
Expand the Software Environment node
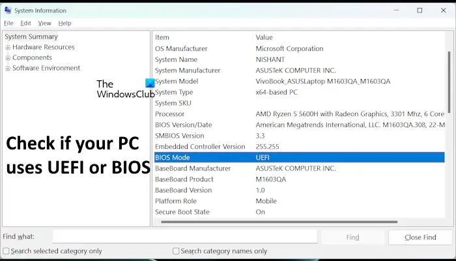(8, 68)
